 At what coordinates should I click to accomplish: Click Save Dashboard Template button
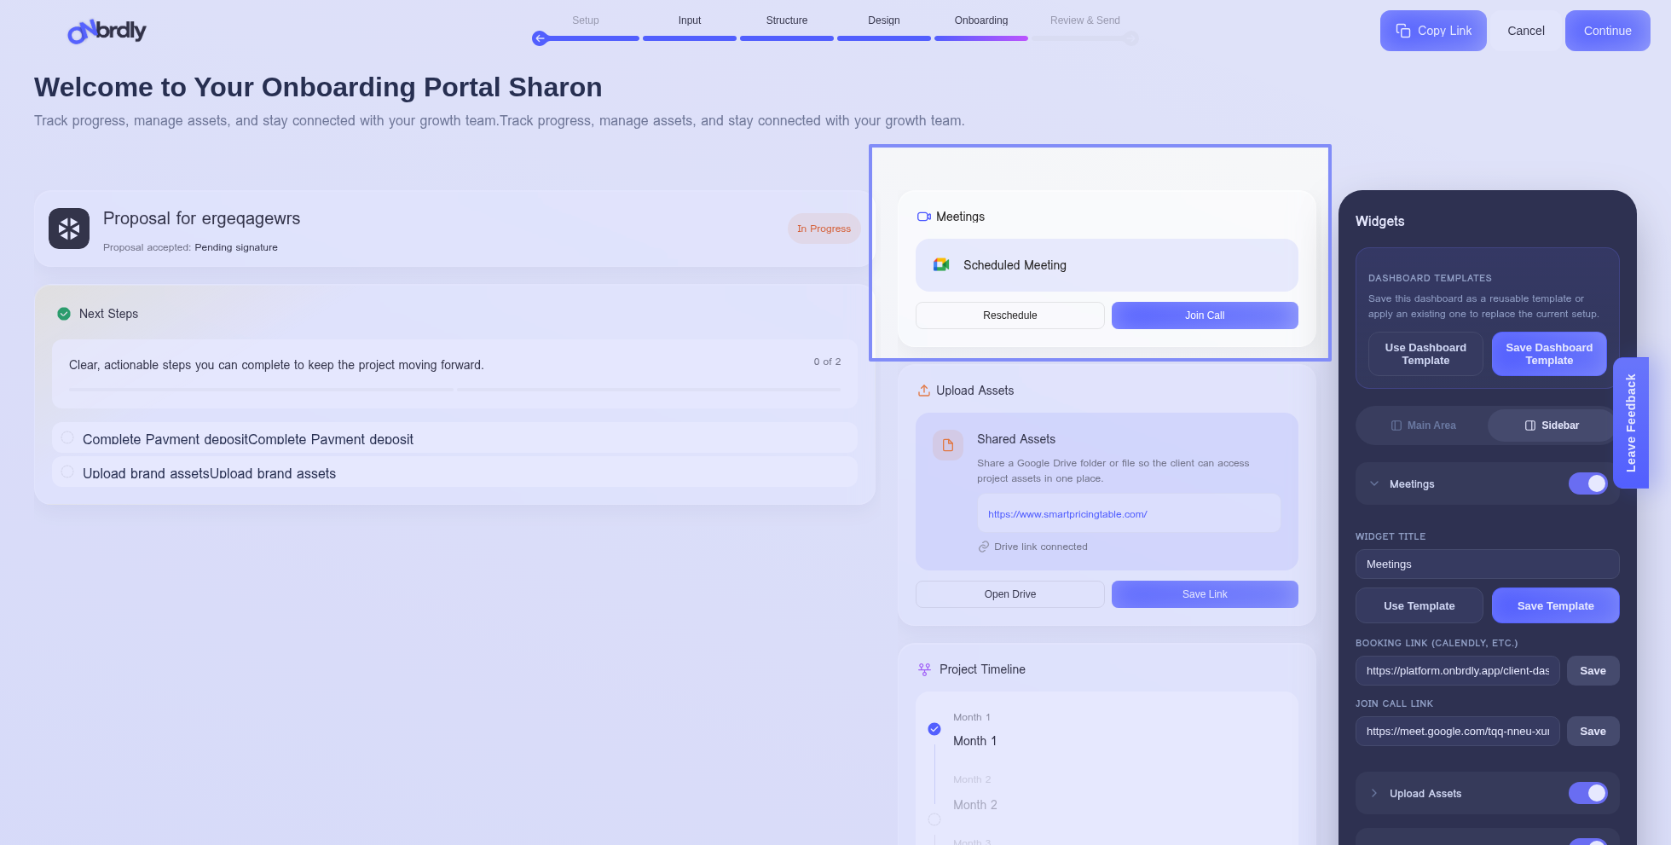tap(1549, 354)
